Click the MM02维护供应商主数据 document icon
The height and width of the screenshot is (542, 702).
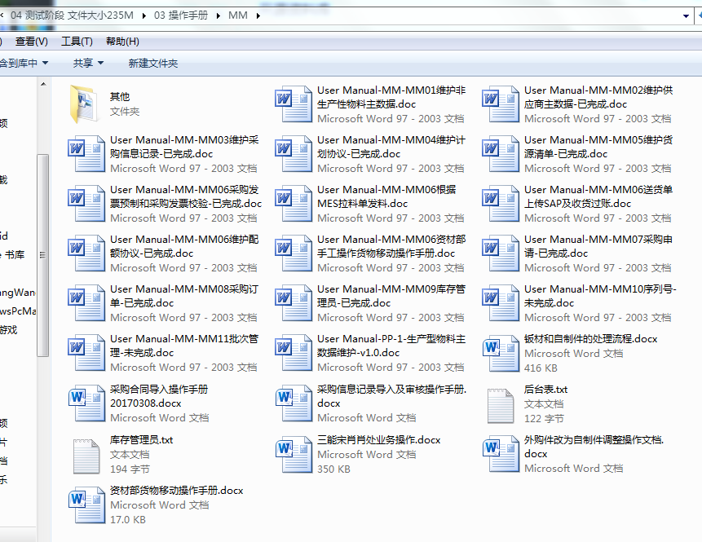coord(501,104)
